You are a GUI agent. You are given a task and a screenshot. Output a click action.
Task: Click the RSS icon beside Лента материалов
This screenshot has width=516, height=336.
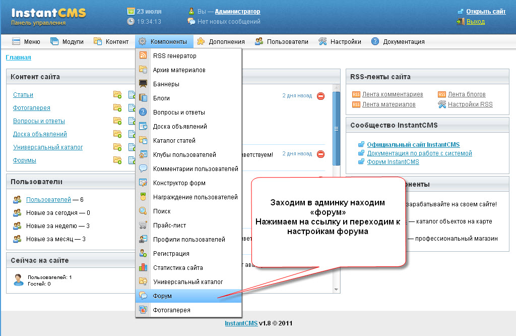[356, 104]
